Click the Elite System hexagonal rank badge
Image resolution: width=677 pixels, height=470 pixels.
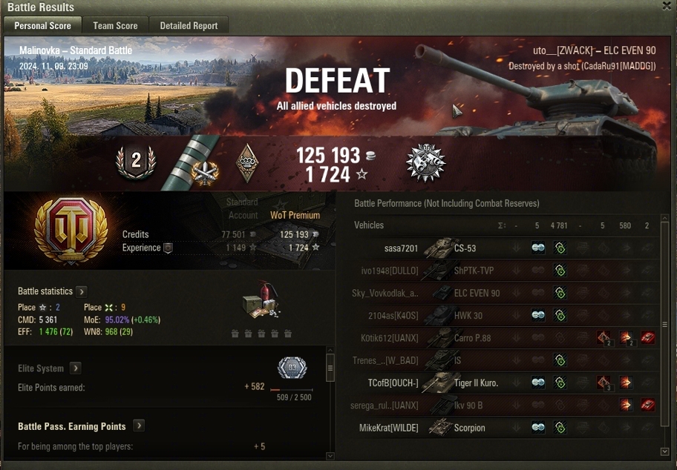[292, 368]
